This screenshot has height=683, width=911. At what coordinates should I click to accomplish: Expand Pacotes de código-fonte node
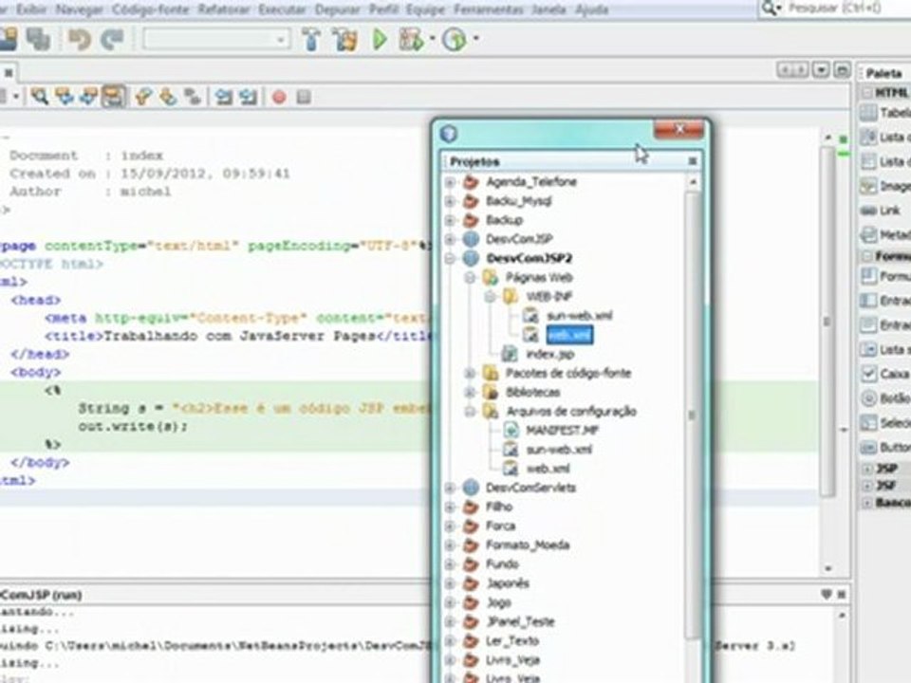pyautogui.click(x=470, y=373)
